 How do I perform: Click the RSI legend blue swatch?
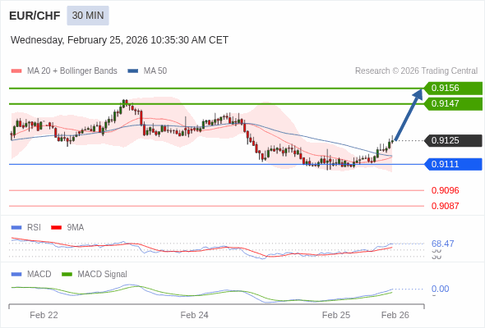coord(16,228)
